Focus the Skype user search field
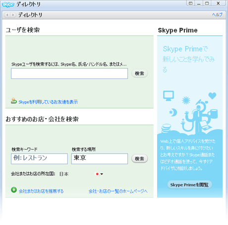Image resolution: width=228 pixels, height=225 pixels. tap(69, 74)
